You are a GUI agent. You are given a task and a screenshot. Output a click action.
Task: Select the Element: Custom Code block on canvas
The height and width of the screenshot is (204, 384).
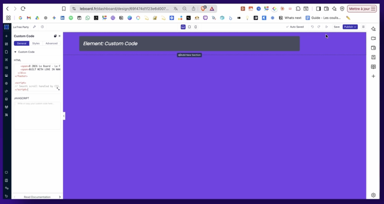(x=189, y=44)
